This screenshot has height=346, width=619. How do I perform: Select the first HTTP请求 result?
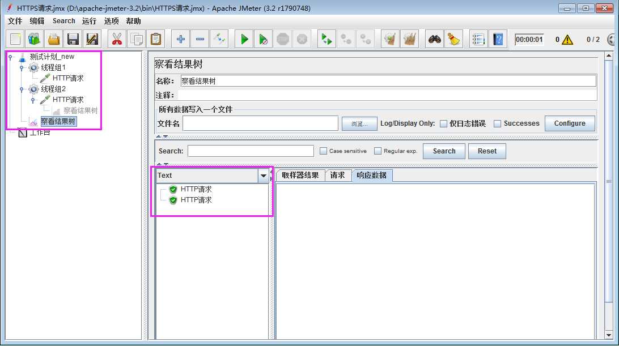coord(196,189)
